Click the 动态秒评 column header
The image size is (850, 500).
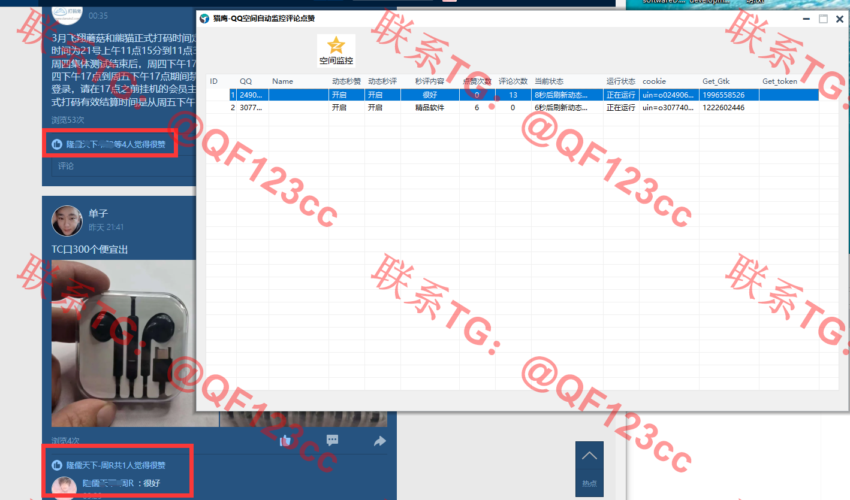382,81
